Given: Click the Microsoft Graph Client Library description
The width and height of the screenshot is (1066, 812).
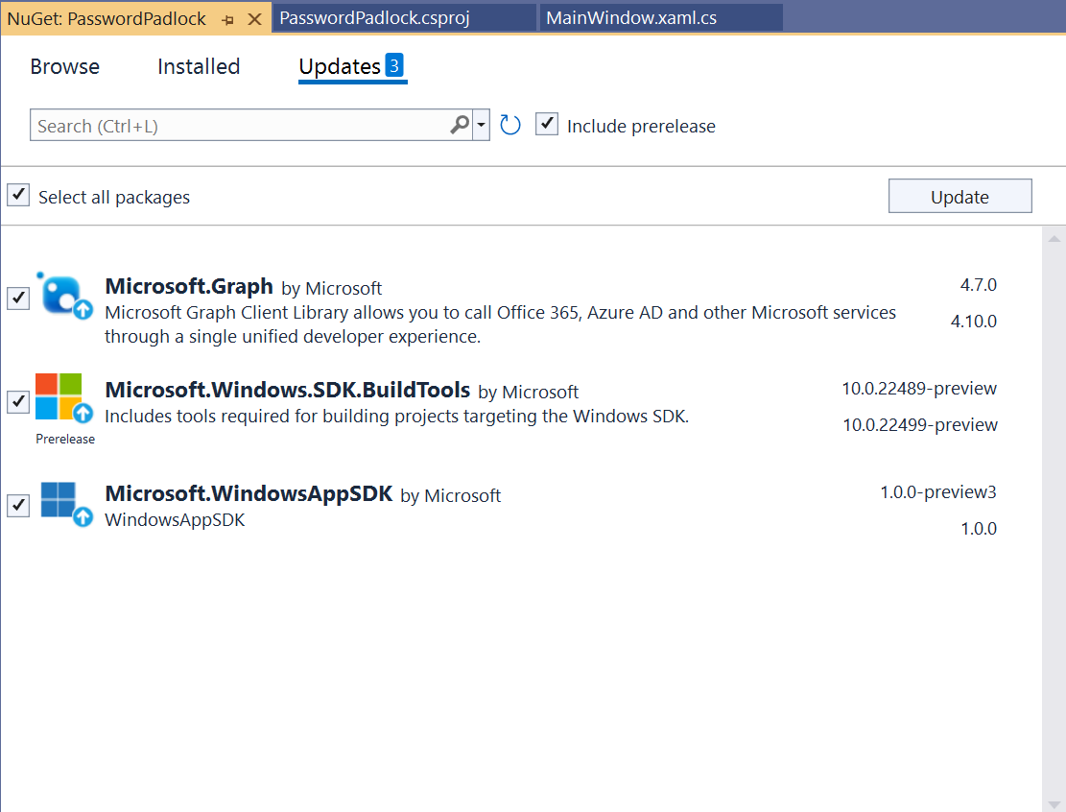Looking at the screenshot, I should 500,324.
